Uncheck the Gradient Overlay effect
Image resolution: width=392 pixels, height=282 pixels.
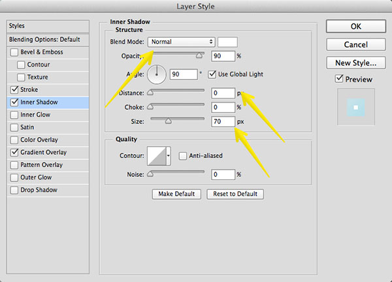[15, 152]
